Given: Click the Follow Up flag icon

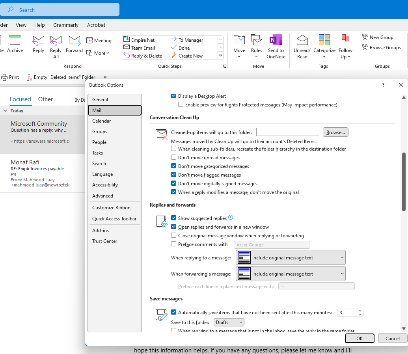Looking at the screenshot, I should (345, 40).
